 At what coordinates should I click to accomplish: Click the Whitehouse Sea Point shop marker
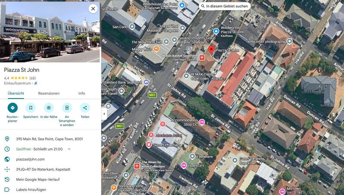(181, 5)
